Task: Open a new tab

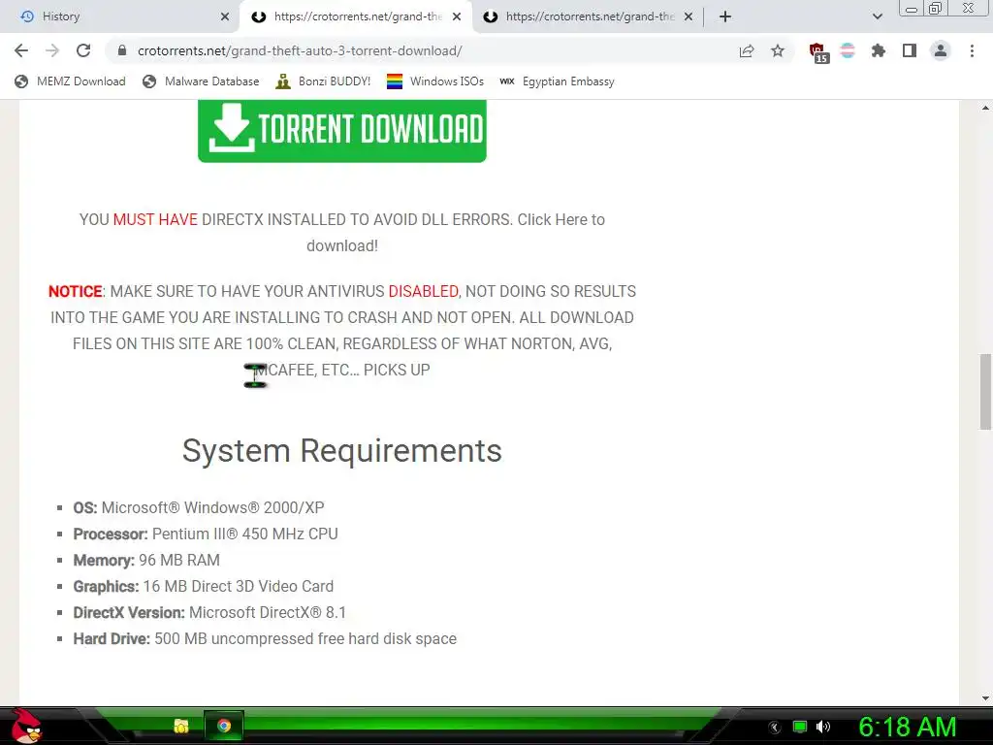Action: pyautogui.click(x=725, y=16)
